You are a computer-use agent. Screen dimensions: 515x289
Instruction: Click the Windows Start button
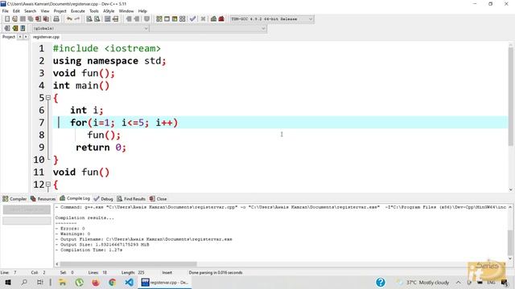click(8, 282)
